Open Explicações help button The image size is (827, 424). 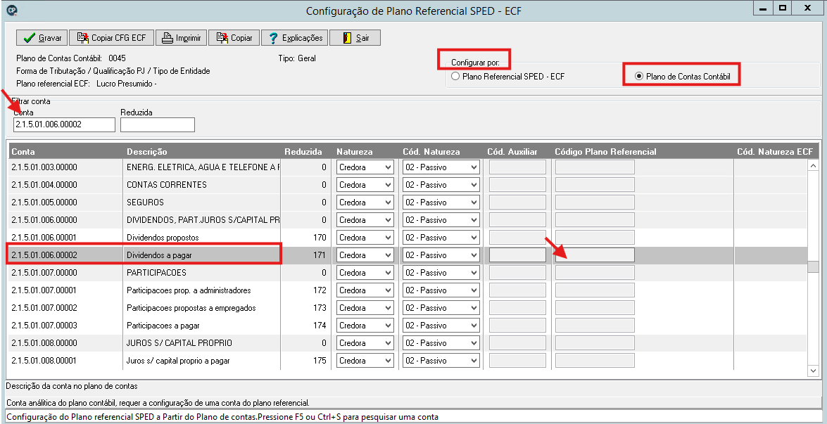(295, 38)
